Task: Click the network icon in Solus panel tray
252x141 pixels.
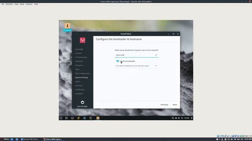Action: [173, 118]
